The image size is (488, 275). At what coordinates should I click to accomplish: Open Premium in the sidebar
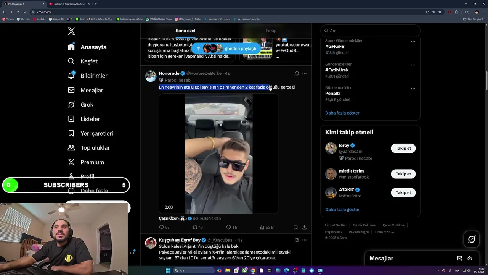click(x=86, y=162)
